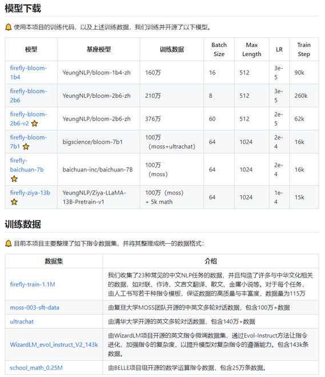This screenshot has width=325, height=377.
Task: Click the 模型下载 section heading
Action: point(23,9)
